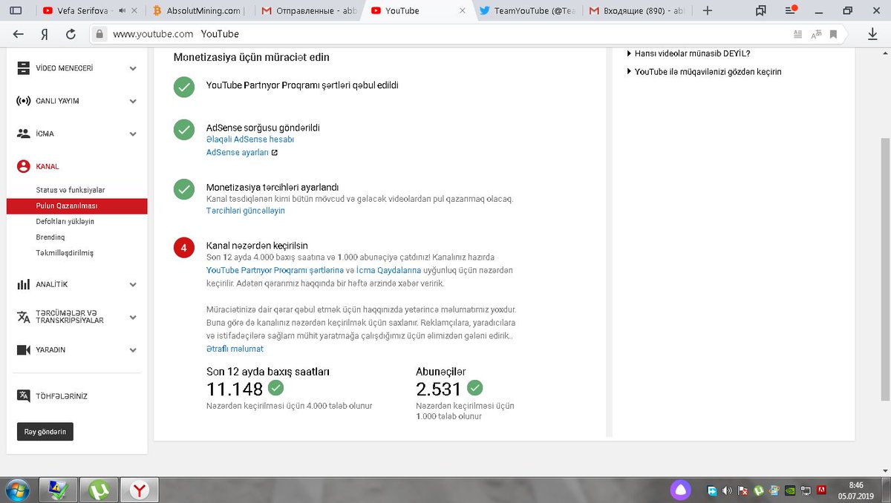
Task: Click the Tərcihləri güncəlləyin link
Action: pos(246,211)
